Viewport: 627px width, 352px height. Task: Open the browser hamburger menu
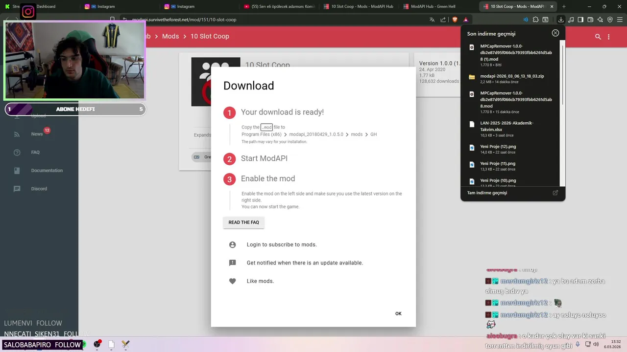[x=620, y=20]
